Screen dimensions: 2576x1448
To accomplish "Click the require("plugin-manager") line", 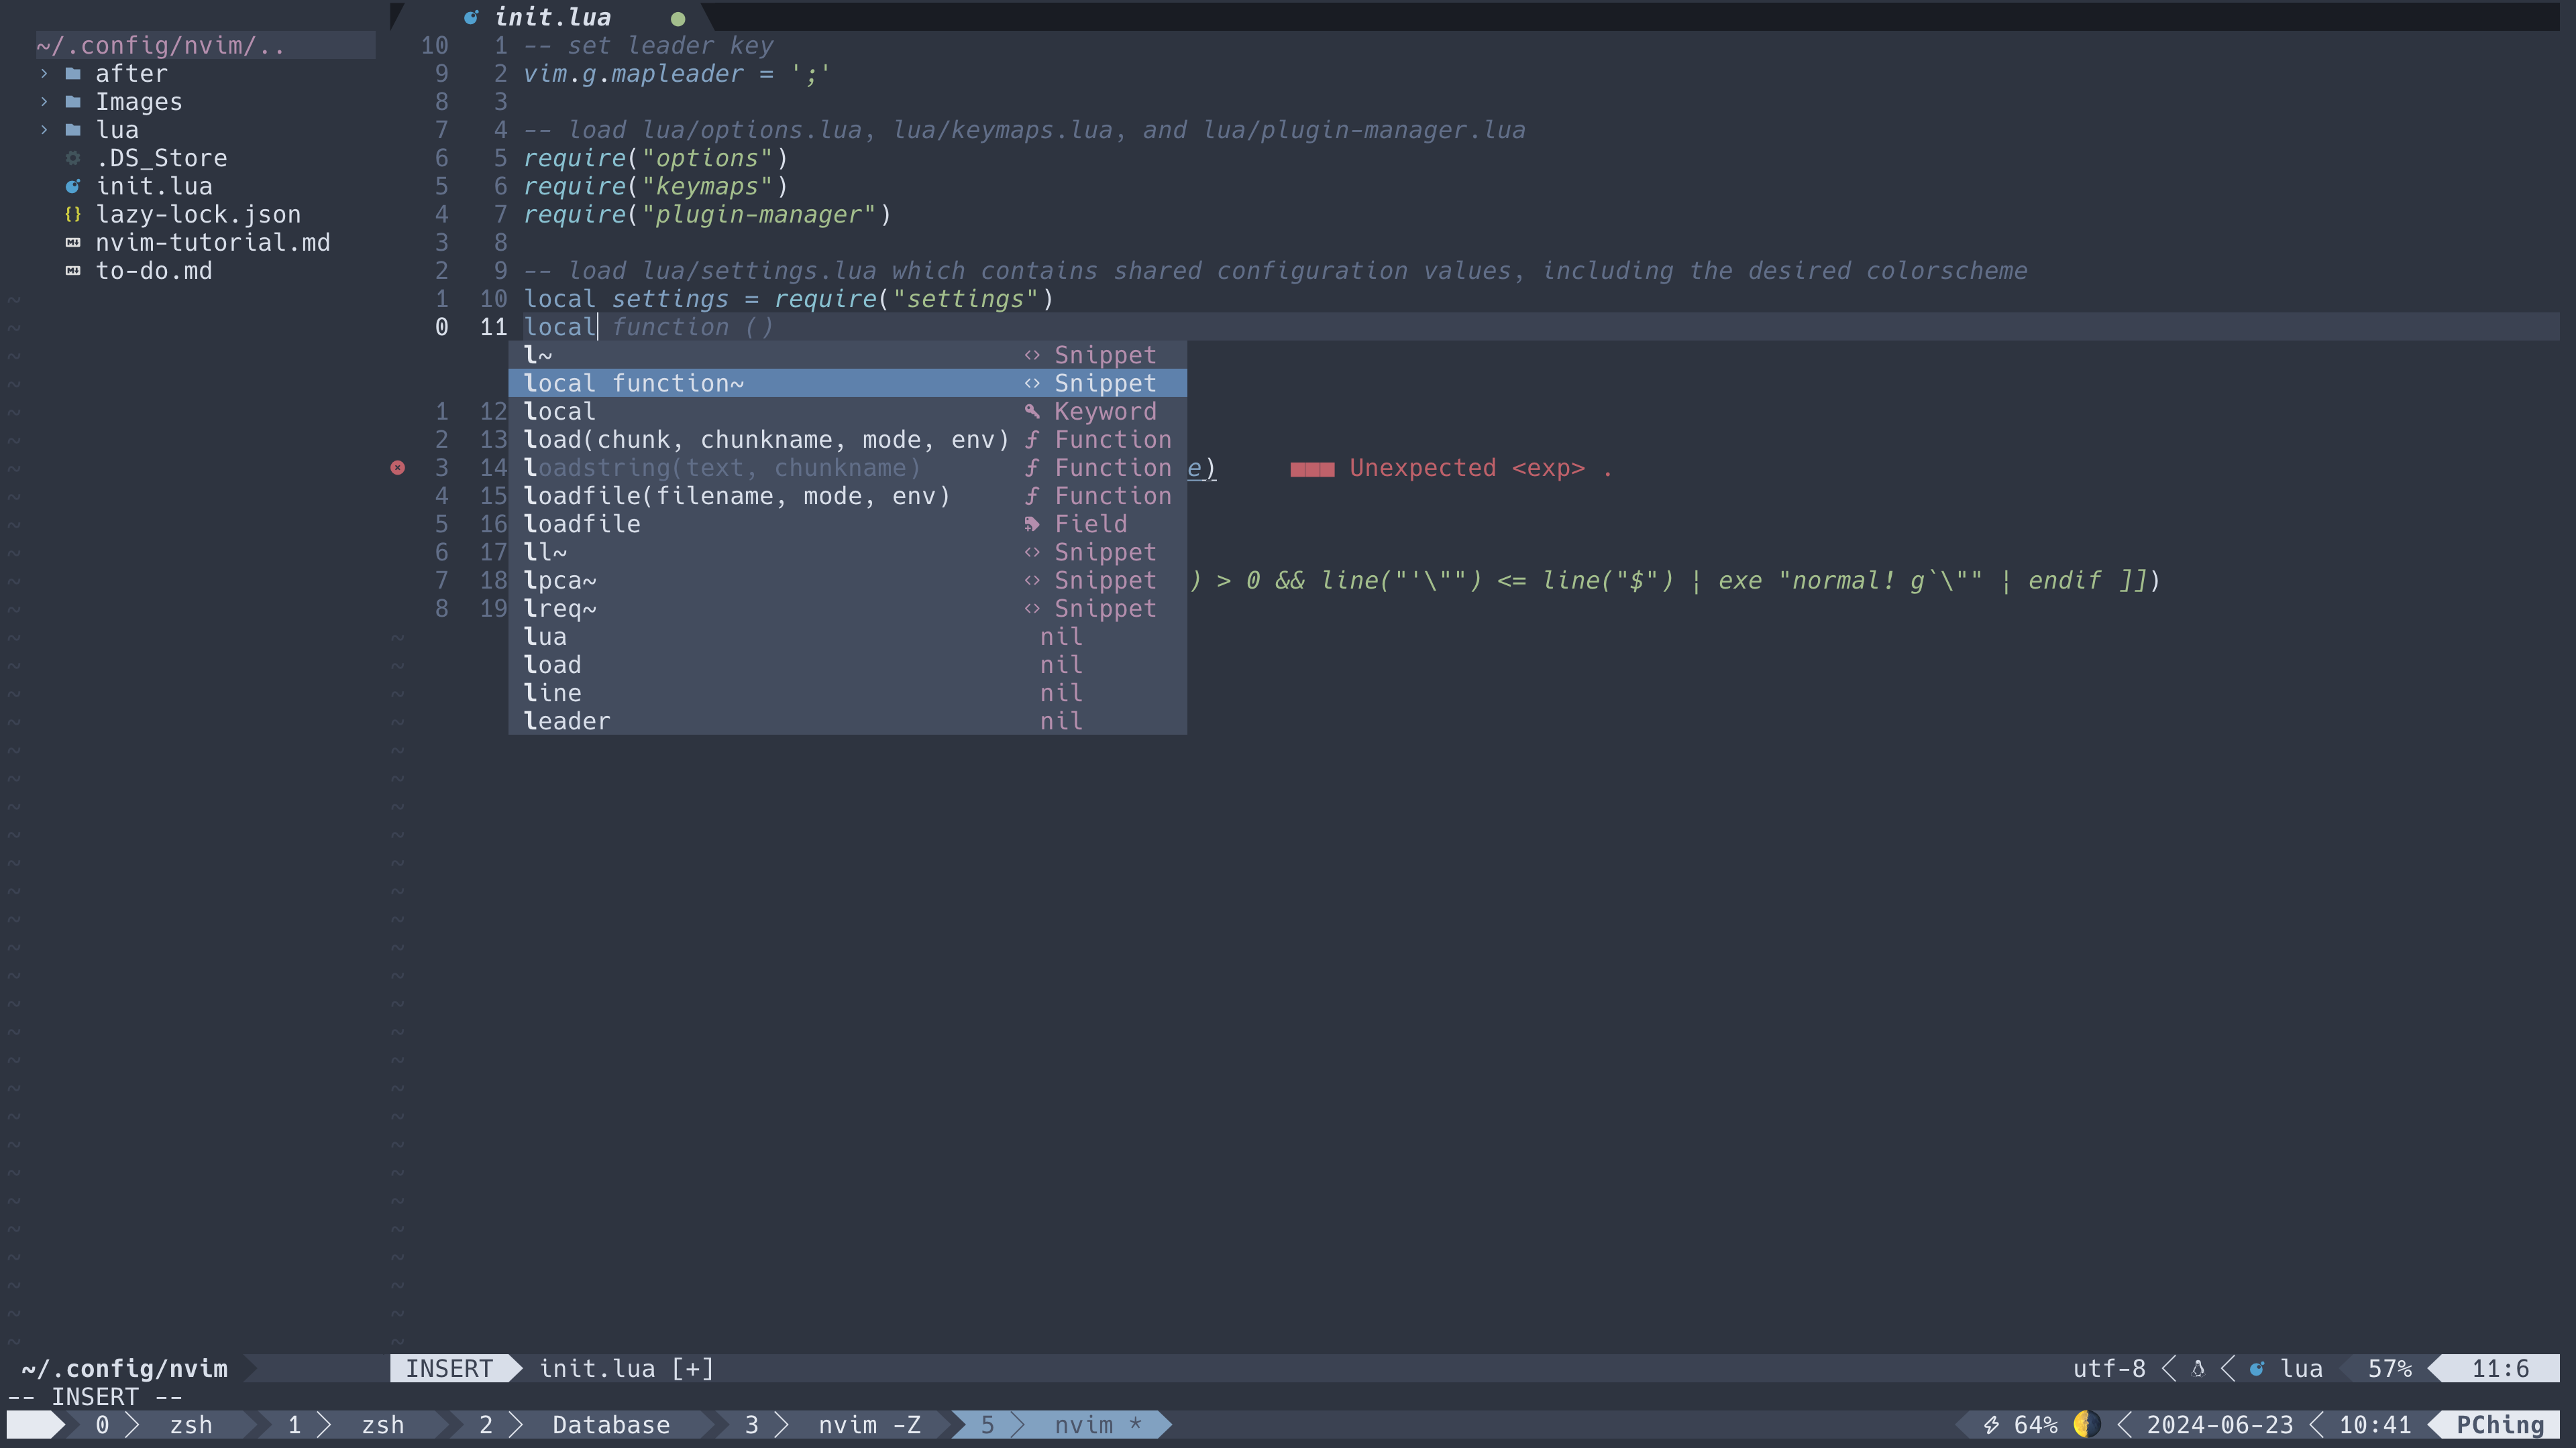I will tap(707, 214).
